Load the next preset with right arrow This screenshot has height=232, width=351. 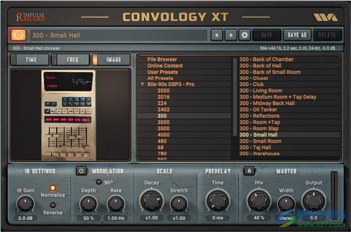(x=231, y=35)
